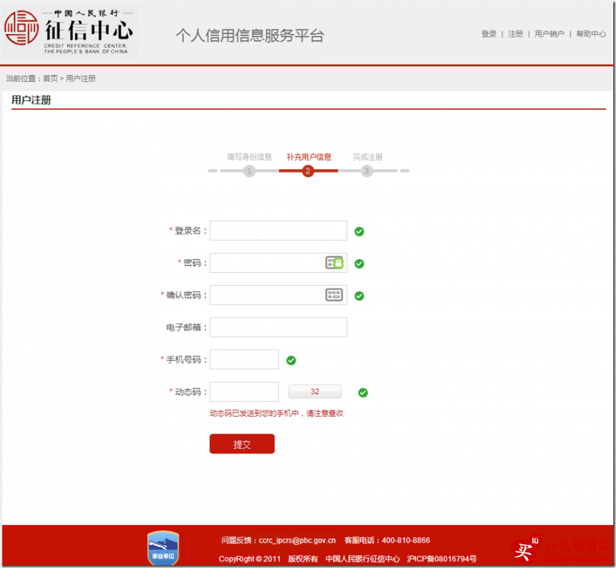Open 帮助中心 in top navigation
The width and height of the screenshot is (616, 568).
(591, 34)
